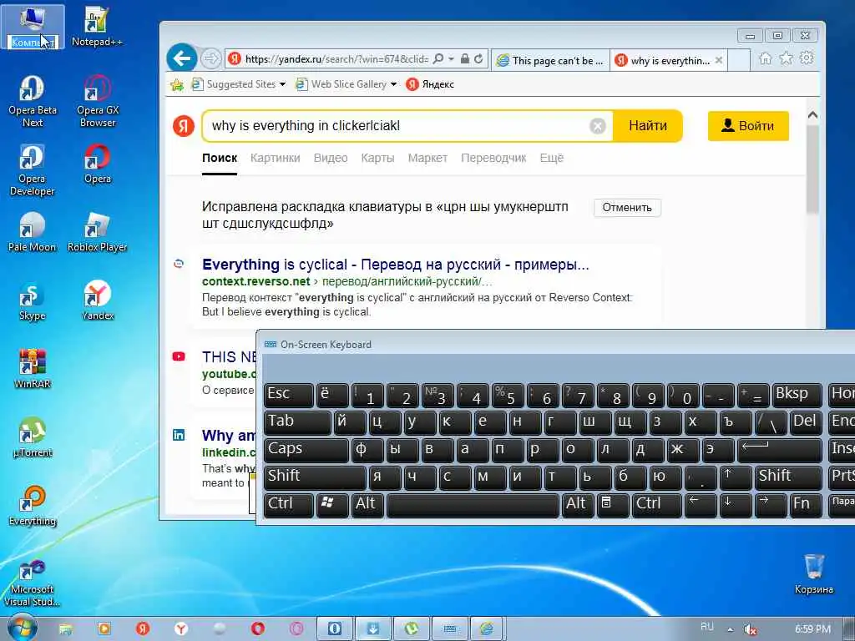Expand Suggested Sites dropdown arrow
Viewport: 855px width, 641px height.
click(x=282, y=84)
